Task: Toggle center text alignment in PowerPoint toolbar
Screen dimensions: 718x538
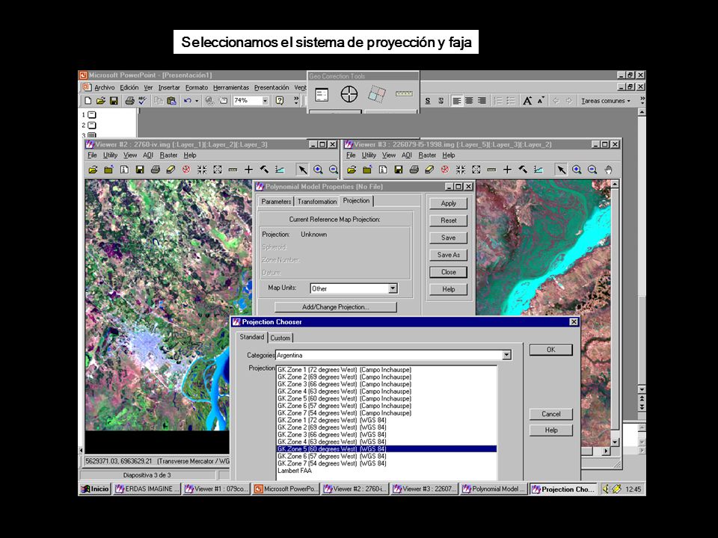Action: point(470,101)
